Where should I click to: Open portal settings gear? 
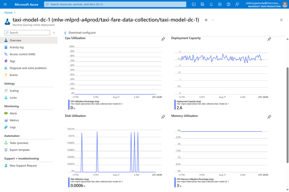pos(220,4)
